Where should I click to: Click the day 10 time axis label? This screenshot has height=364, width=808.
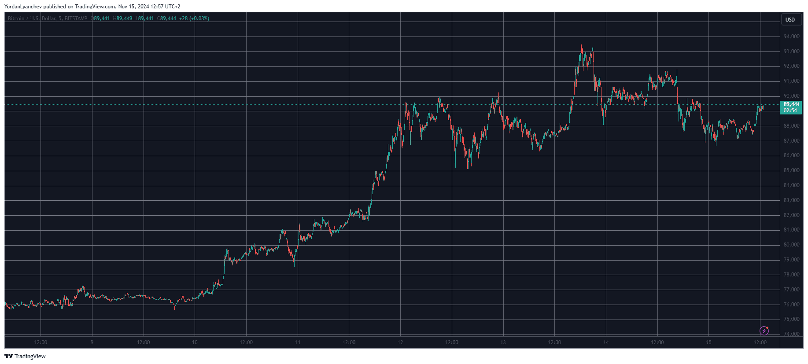(x=195, y=342)
